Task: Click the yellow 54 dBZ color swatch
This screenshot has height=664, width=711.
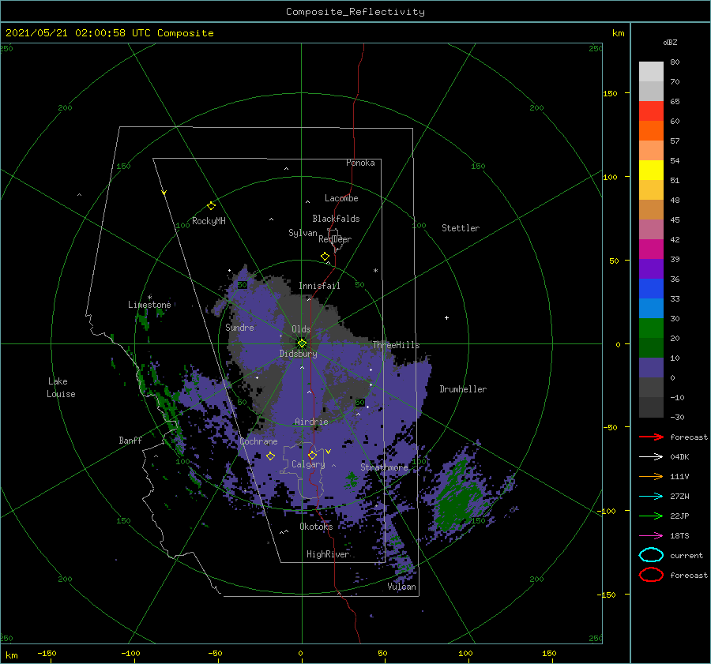Action: 651,170
